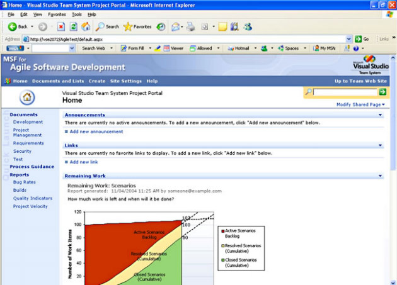Click the Viewer toolbar icon
The height and width of the screenshot is (285, 397).
pyautogui.click(x=166, y=48)
